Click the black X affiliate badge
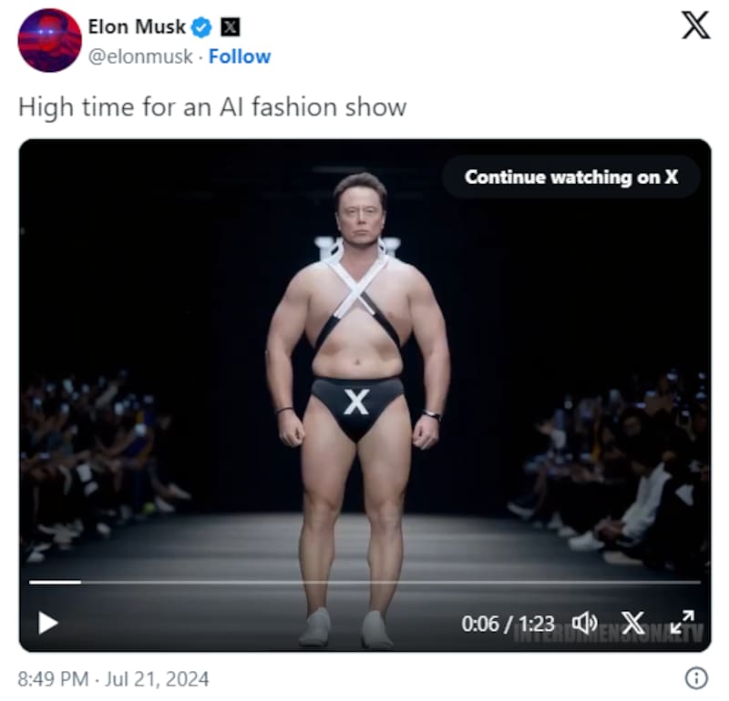Viewport: 729px width, 701px height. [x=230, y=27]
